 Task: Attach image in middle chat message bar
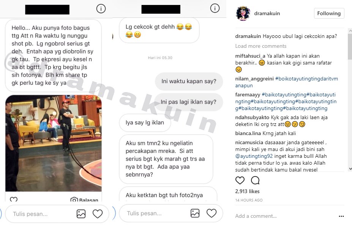(195, 213)
